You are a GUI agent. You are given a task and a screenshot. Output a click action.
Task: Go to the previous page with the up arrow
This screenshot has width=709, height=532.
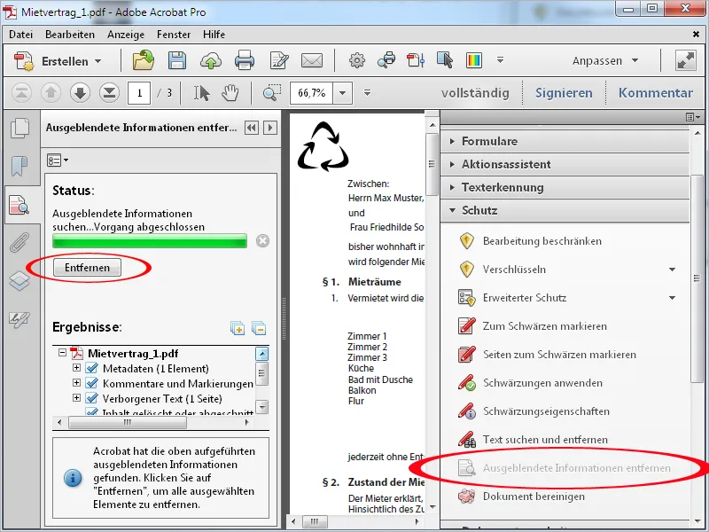[x=51, y=93]
